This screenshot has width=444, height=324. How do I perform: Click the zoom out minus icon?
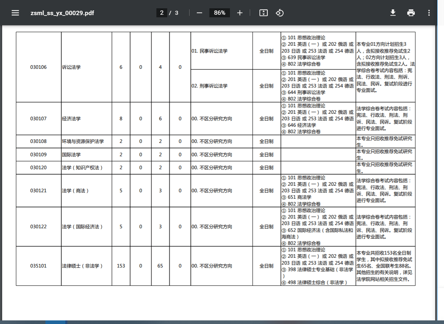[x=199, y=13]
